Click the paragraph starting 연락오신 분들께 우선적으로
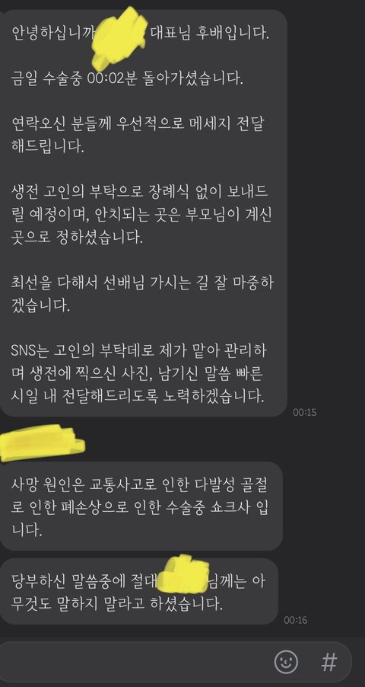Image resolution: width=365 pixels, height=687 pixels. pos(138,135)
